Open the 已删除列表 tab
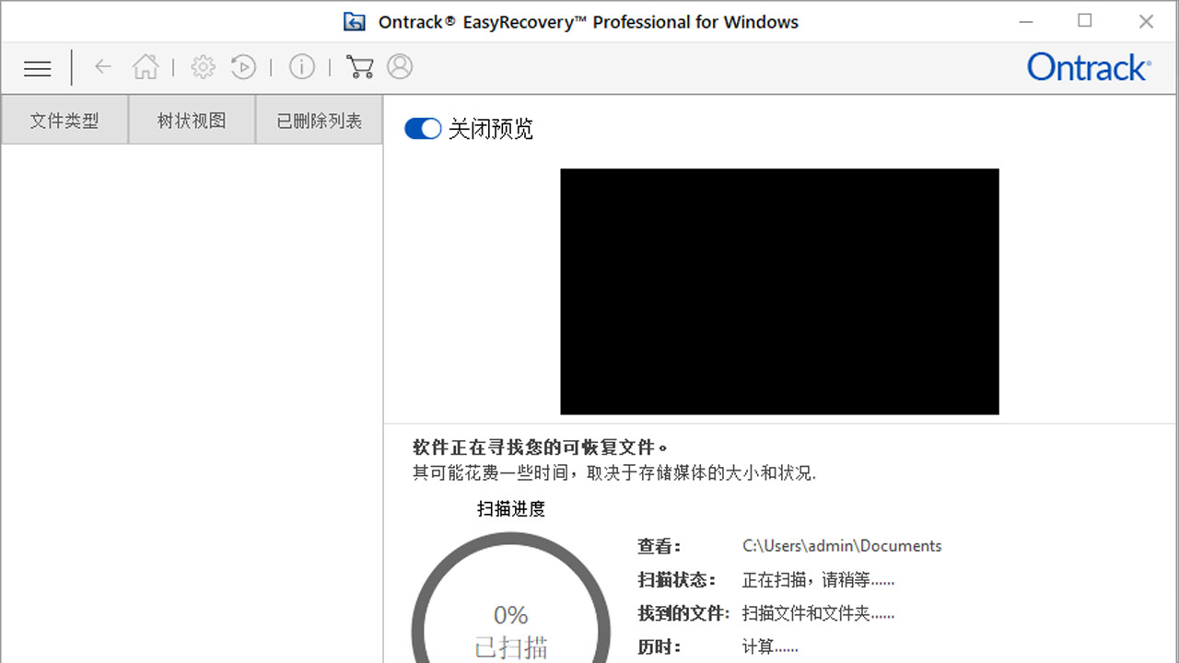The image size is (1179, 663). [x=318, y=120]
